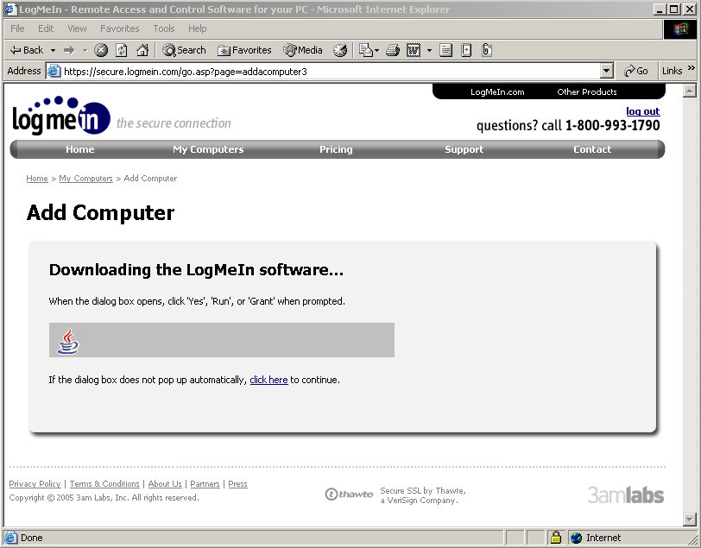701x548 pixels.
Task: Open the View menu
Action: click(x=77, y=28)
